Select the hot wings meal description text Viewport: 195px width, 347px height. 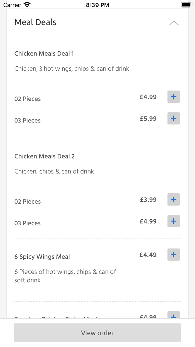(65, 276)
